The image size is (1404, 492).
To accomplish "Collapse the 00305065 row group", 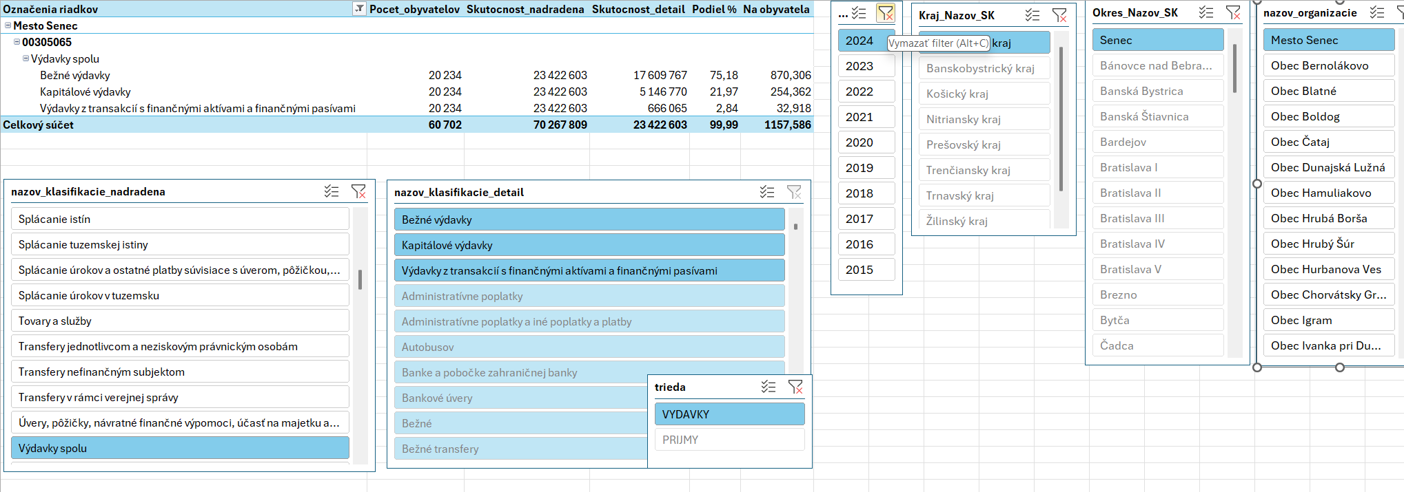I will click(x=17, y=42).
